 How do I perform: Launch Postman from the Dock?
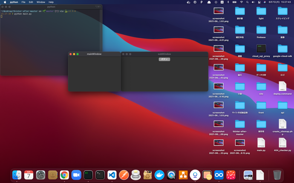pyautogui.click(x=124, y=175)
